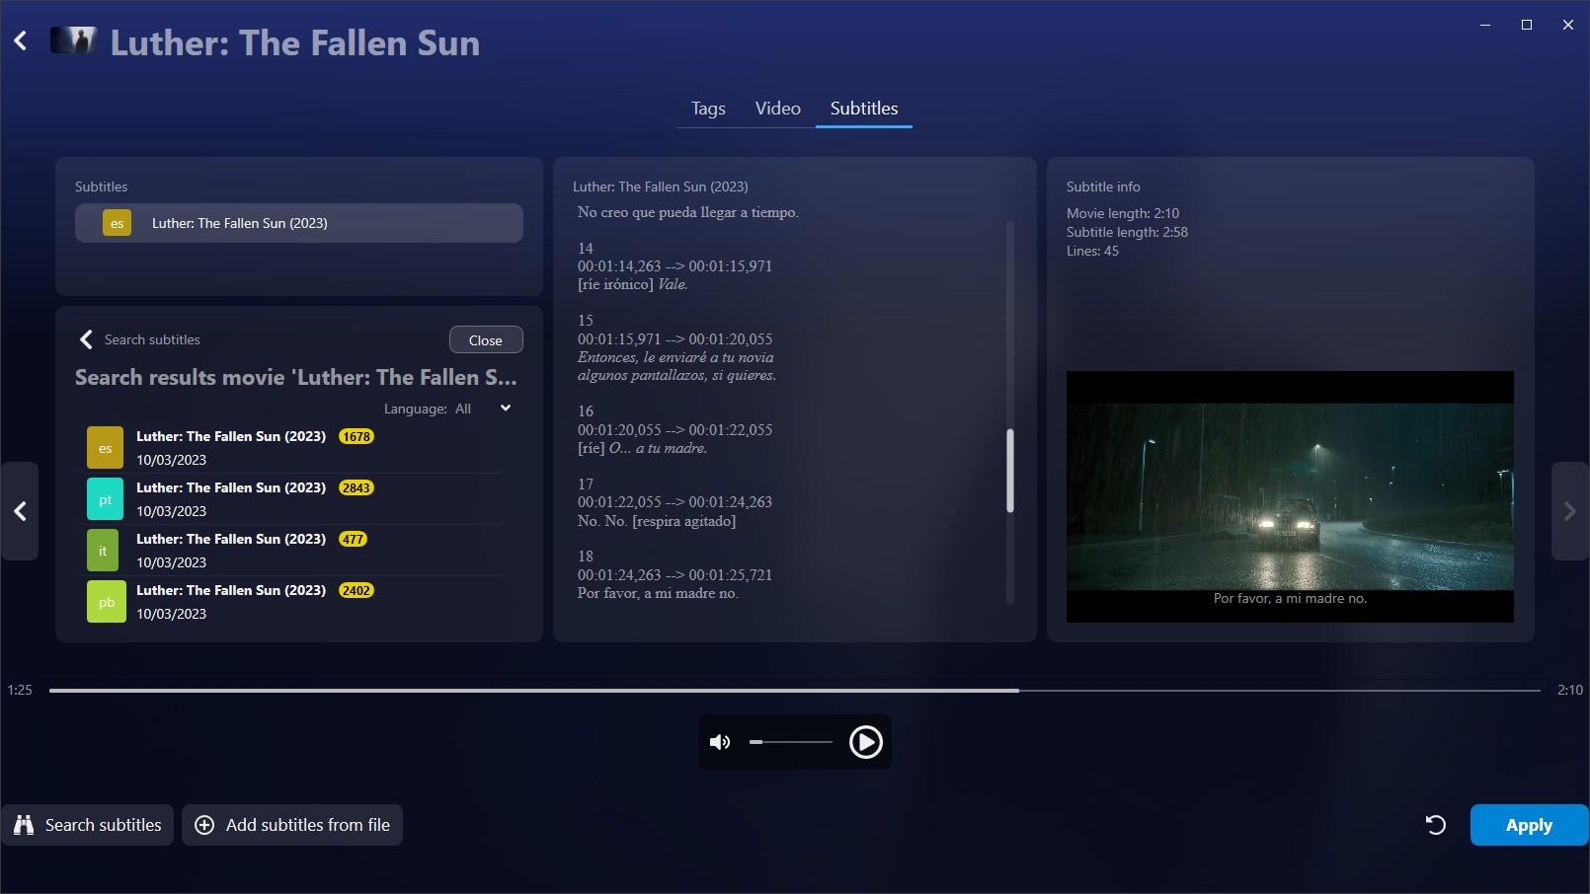Click the Close button in search panel
This screenshot has width=1590, height=894.
[485, 340]
